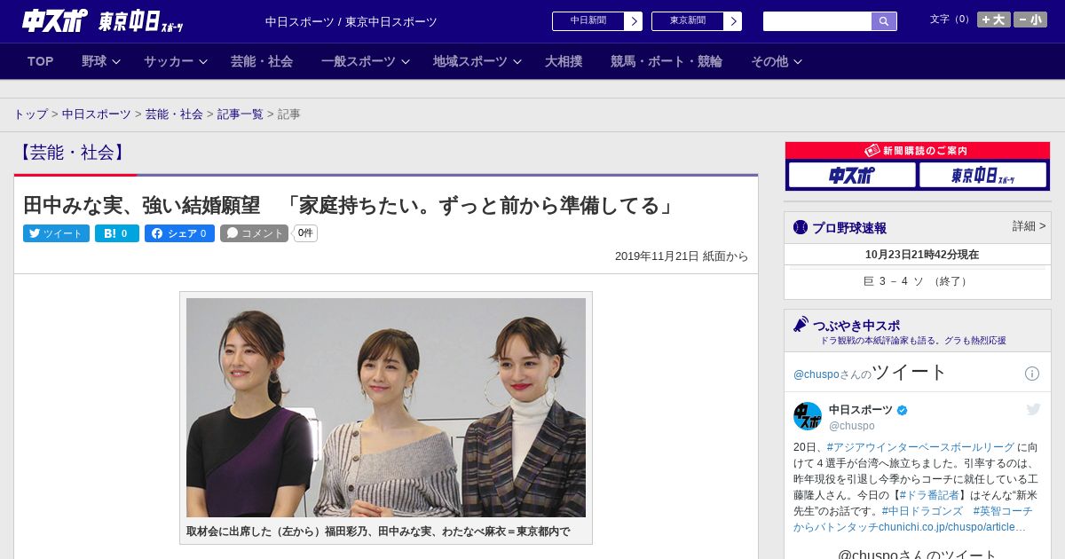The height and width of the screenshot is (559, 1065).
Task: Share article via Facebook シェア button
Action: pos(179,233)
